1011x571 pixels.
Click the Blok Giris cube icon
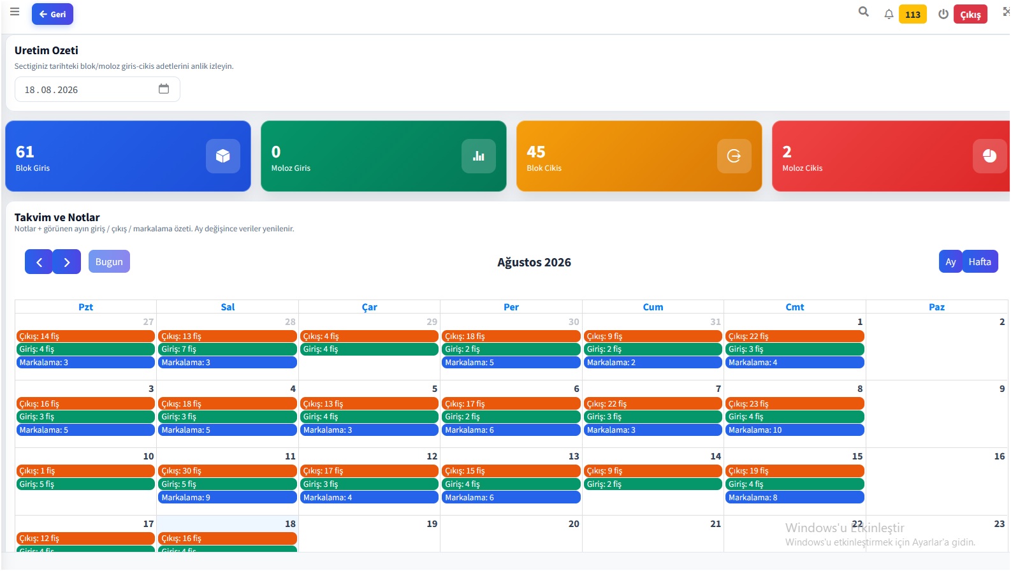[223, 156]
